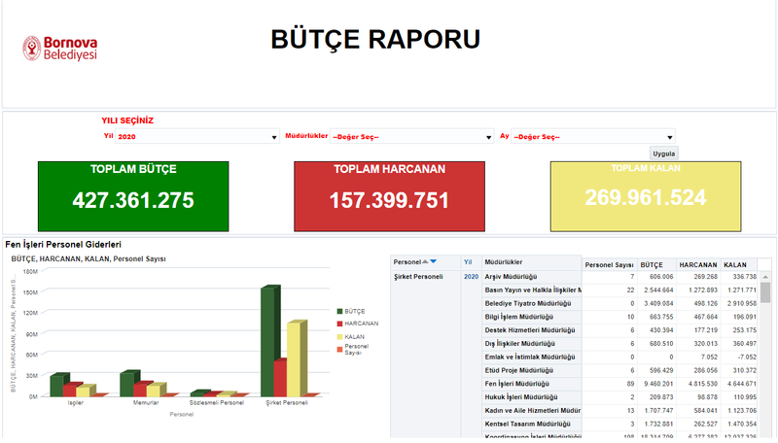Click the 2020 year link in table

(x=471, y=277)
